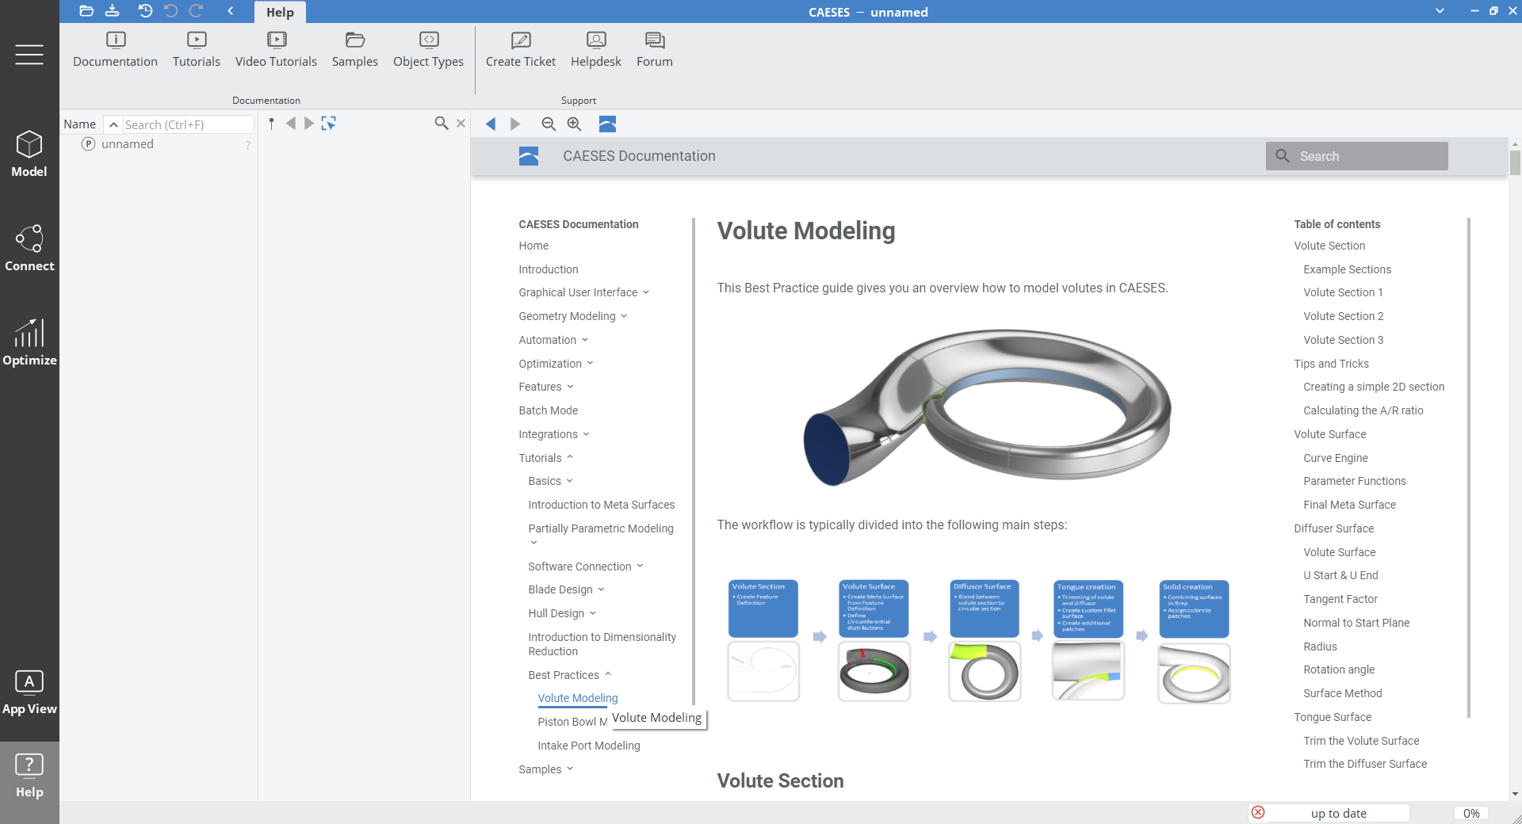Click the redo arrow icon

[197, 11]
